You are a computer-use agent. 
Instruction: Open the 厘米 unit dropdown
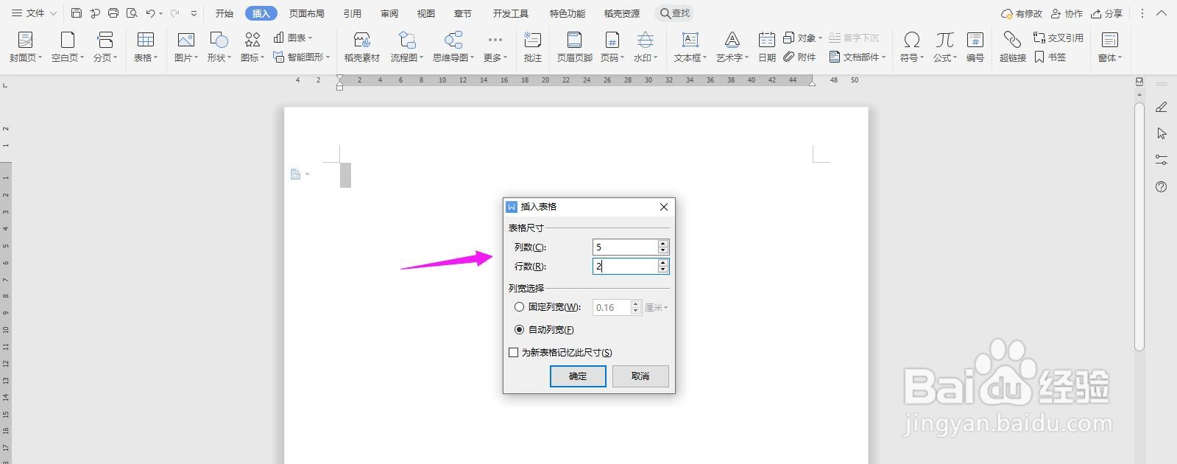click(x=657, y=308)
